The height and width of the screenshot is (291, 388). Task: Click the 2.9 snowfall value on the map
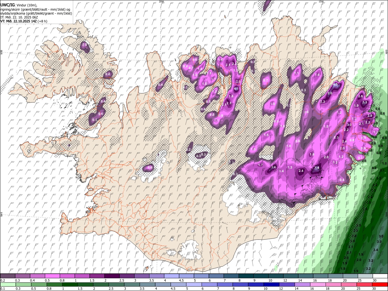coord(370,116)
